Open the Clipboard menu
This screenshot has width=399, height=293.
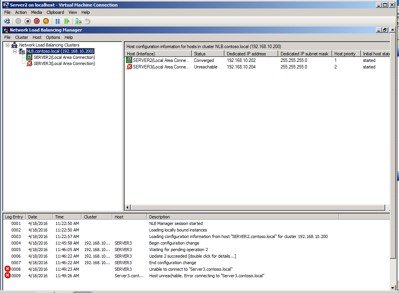pos(55,12)
